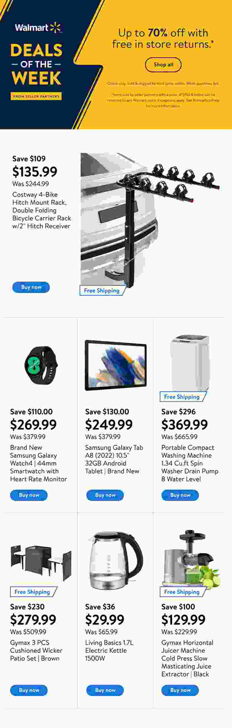This screenshot has height=728, width=232.
Task: Click Buy now for Gymax Patio Set
Action: coord(29,690)
